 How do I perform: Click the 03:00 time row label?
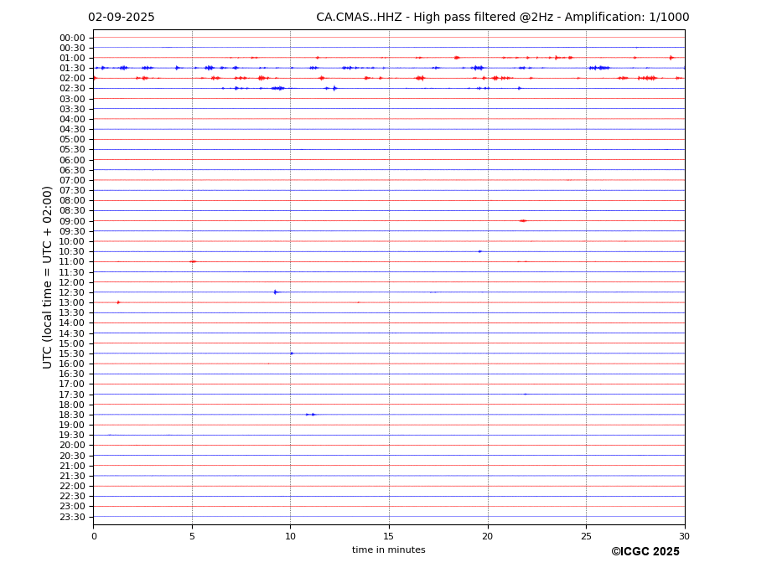pyautogui.click(x=72, y=99)
